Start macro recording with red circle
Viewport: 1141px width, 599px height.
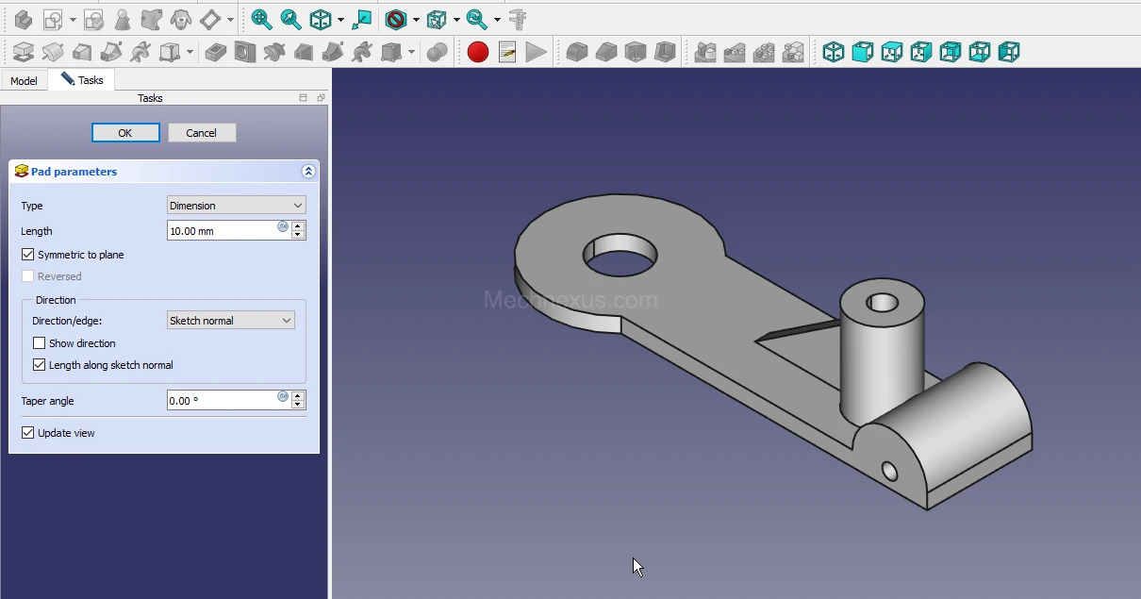(478, 52)
